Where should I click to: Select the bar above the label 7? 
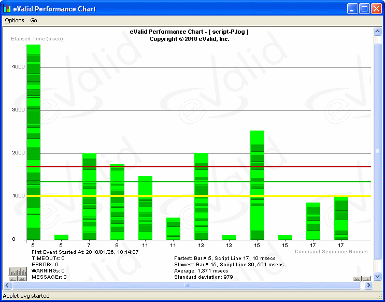tap(89, 197)
